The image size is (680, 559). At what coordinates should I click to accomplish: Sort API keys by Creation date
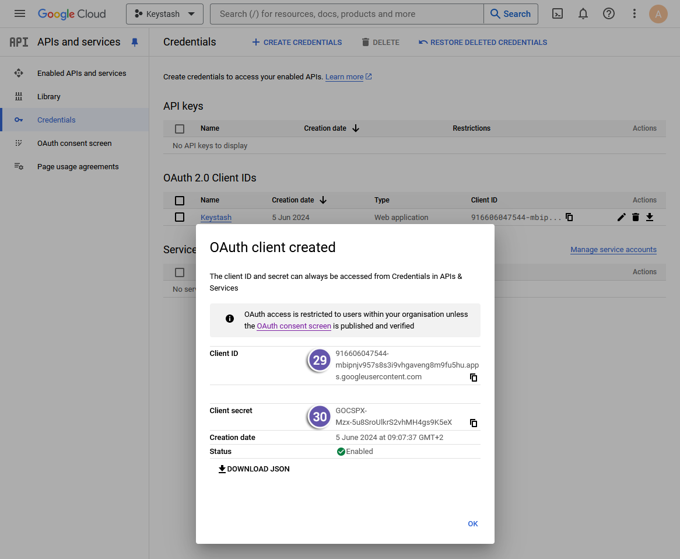tap(331, 128)
